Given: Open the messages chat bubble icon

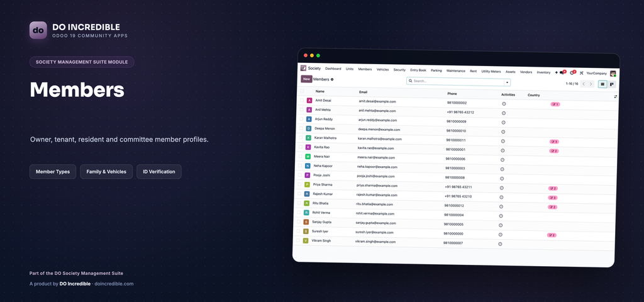Looking at the screenshot, I should point(562,72).
